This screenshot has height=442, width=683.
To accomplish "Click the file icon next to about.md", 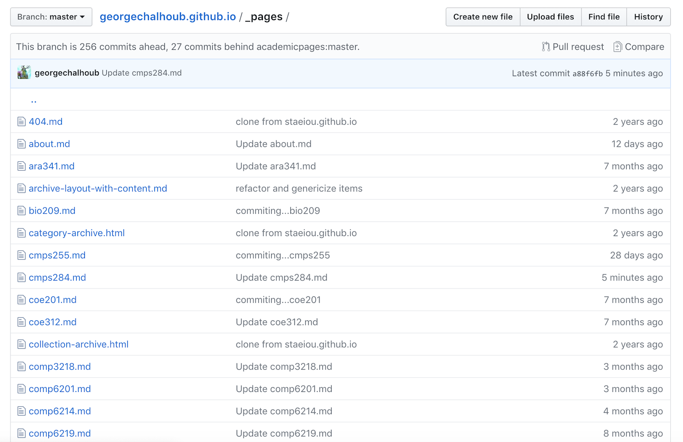I will (21, 144).
